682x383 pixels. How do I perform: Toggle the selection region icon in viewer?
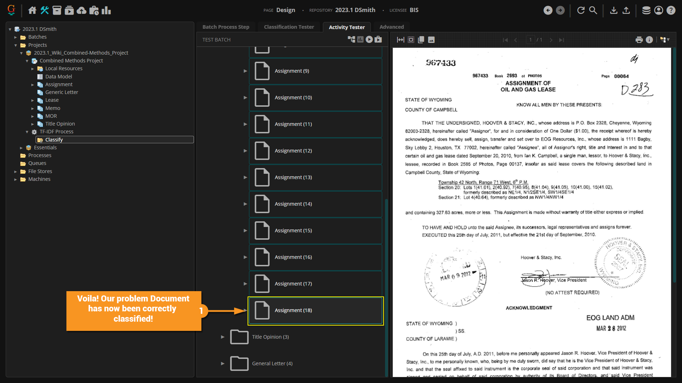(411, 40)
